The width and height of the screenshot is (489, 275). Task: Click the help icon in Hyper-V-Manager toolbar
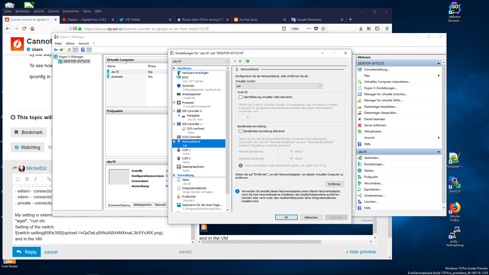coord(83,50)
